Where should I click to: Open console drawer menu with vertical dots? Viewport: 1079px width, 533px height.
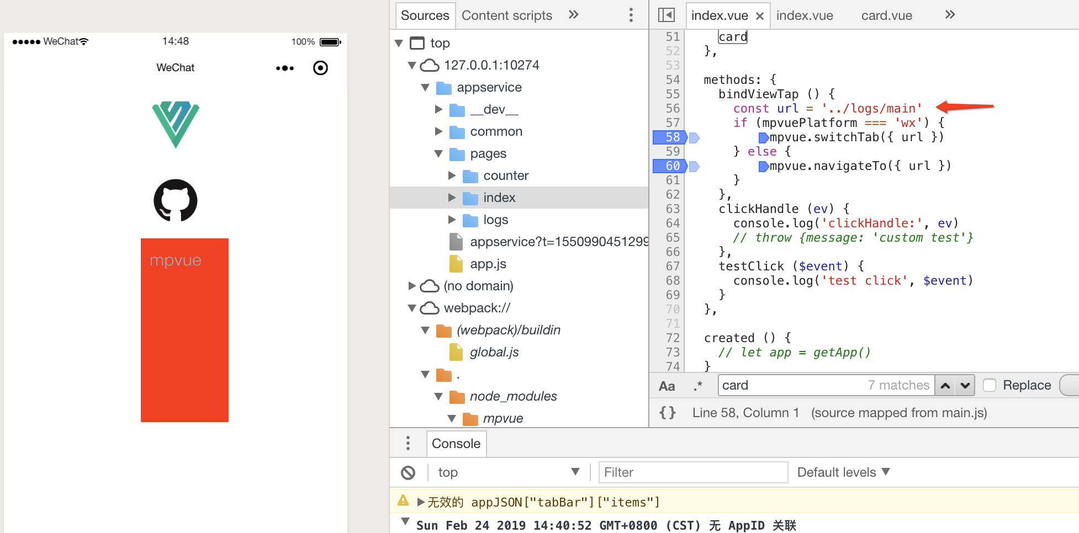[408, 443]
